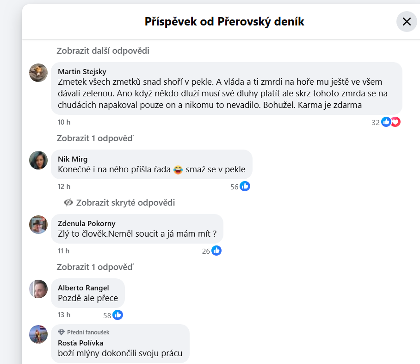This screenshot has height=364, width=420.
Task: Click Rosťa Polívka's name link
Action: 80,343
